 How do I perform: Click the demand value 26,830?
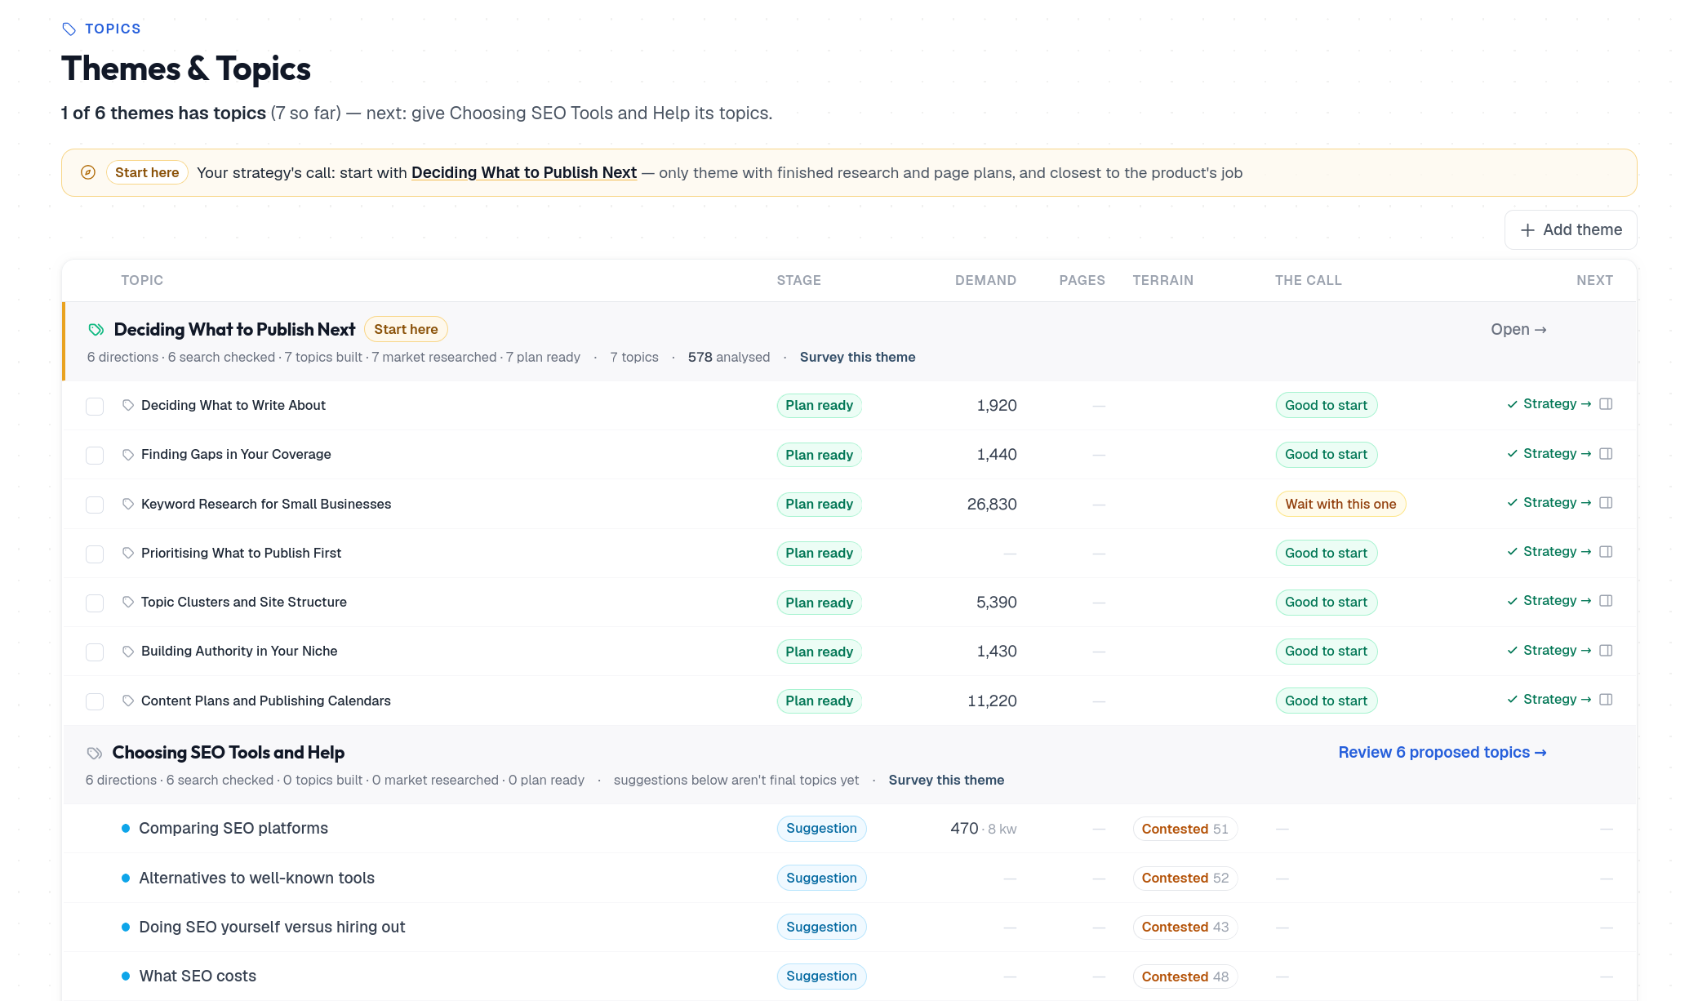point(992,504)
